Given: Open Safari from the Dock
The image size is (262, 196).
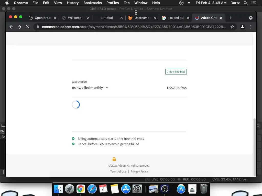Looking at the screenshot, I should [x=92, y=189].
